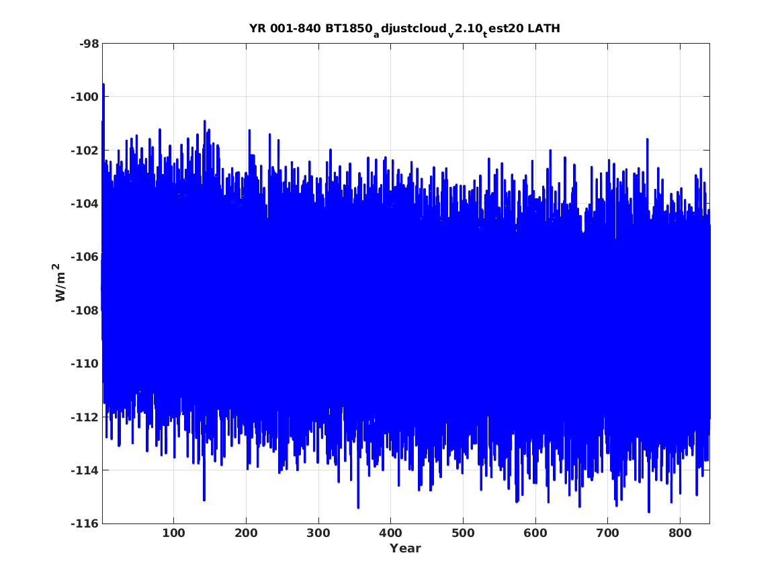Click the y-axis tick label '-112'
The image size is (784, 588).
pos(85,417)
